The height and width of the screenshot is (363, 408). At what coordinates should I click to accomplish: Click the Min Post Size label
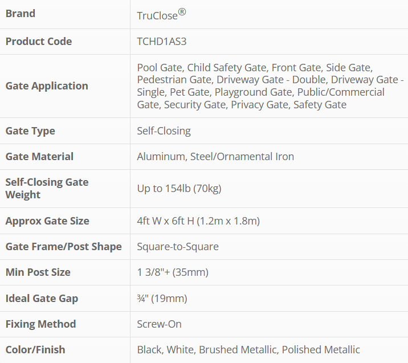tap(38, 272)
